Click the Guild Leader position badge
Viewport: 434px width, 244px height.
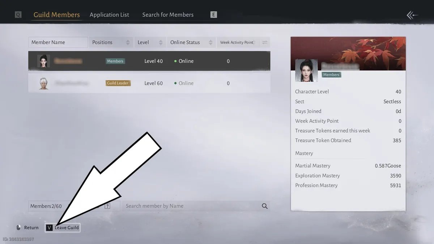tap(118, 83)
